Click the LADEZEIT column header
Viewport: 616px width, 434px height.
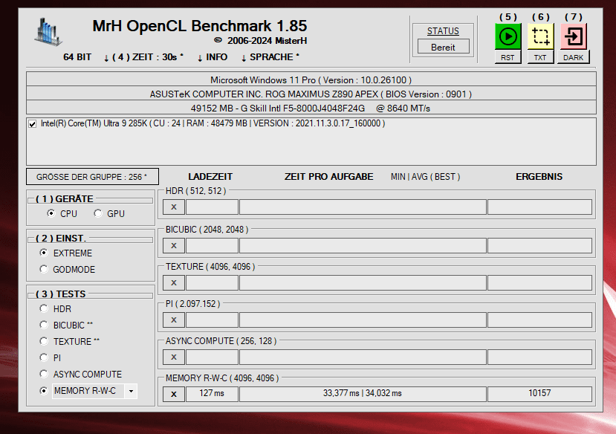click(x=210, y=177)
